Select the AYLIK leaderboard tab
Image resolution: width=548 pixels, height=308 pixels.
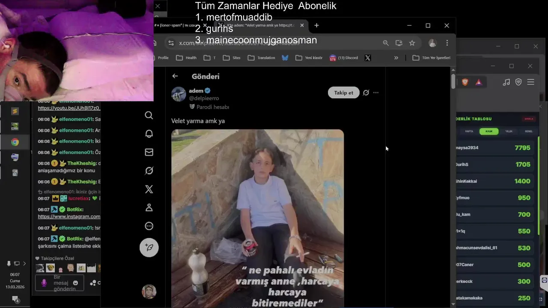[489, 131]
